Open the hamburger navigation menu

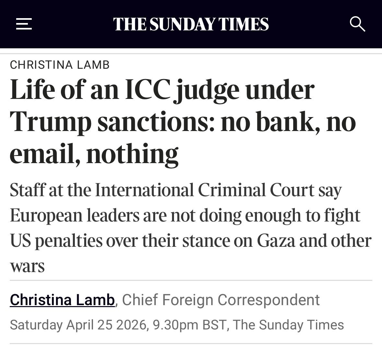tap(24, 24)
